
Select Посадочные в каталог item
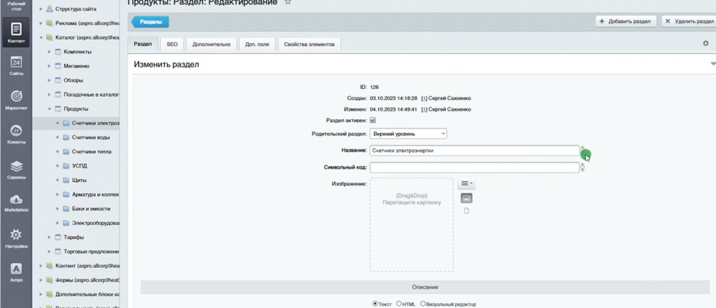click(x=92, y=94)
